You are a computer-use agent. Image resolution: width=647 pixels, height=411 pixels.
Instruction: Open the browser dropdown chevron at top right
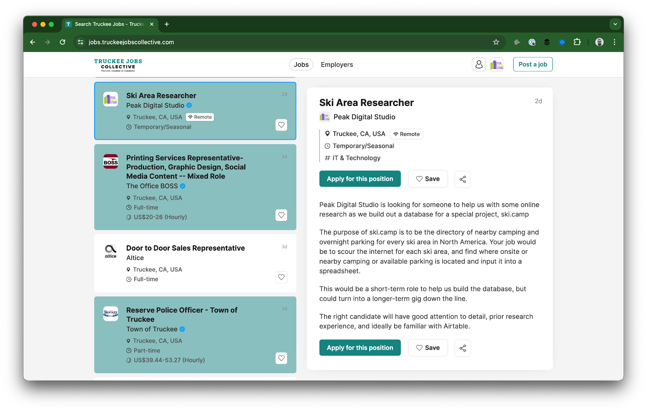[615, 24]
